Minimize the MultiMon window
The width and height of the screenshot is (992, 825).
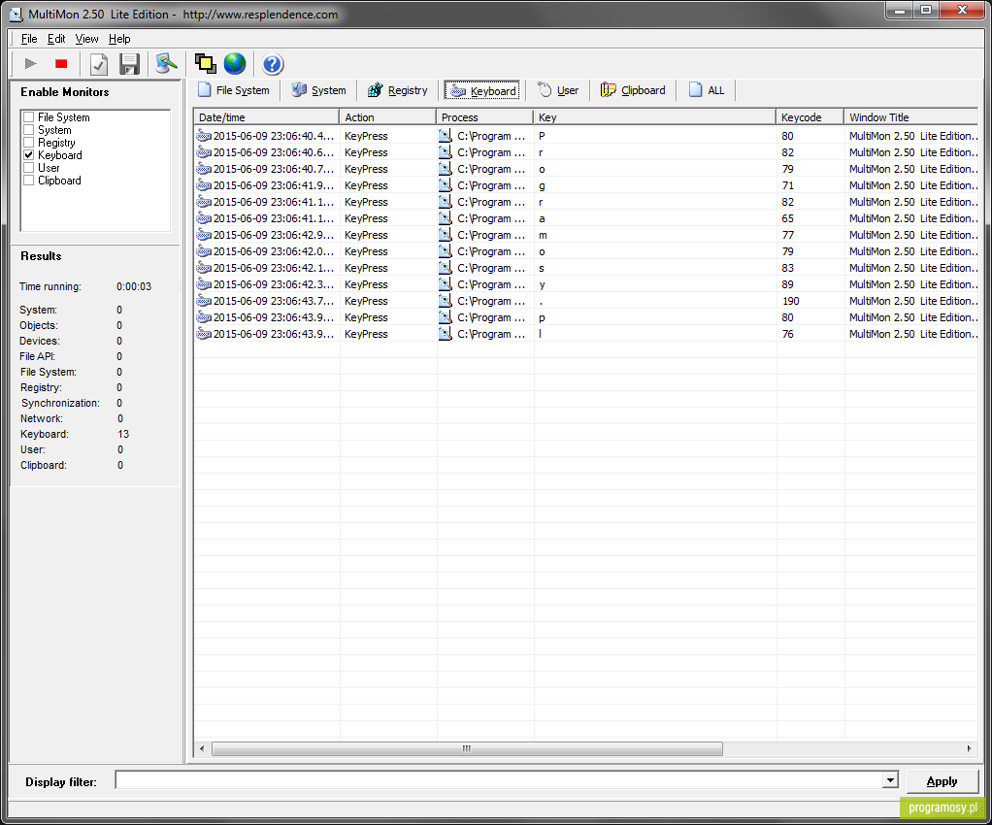click(900, 10)
